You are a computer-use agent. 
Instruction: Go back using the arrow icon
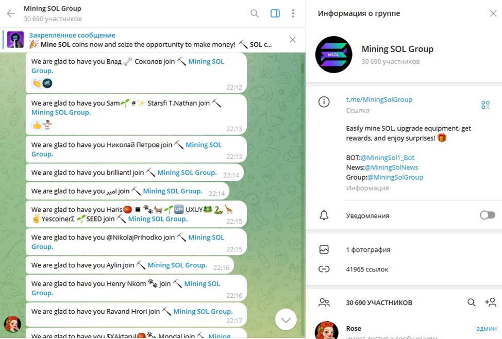[11, 13]
